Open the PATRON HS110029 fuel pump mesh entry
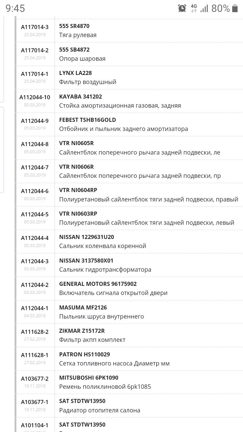The image size is (243, 432). (135, 359)
